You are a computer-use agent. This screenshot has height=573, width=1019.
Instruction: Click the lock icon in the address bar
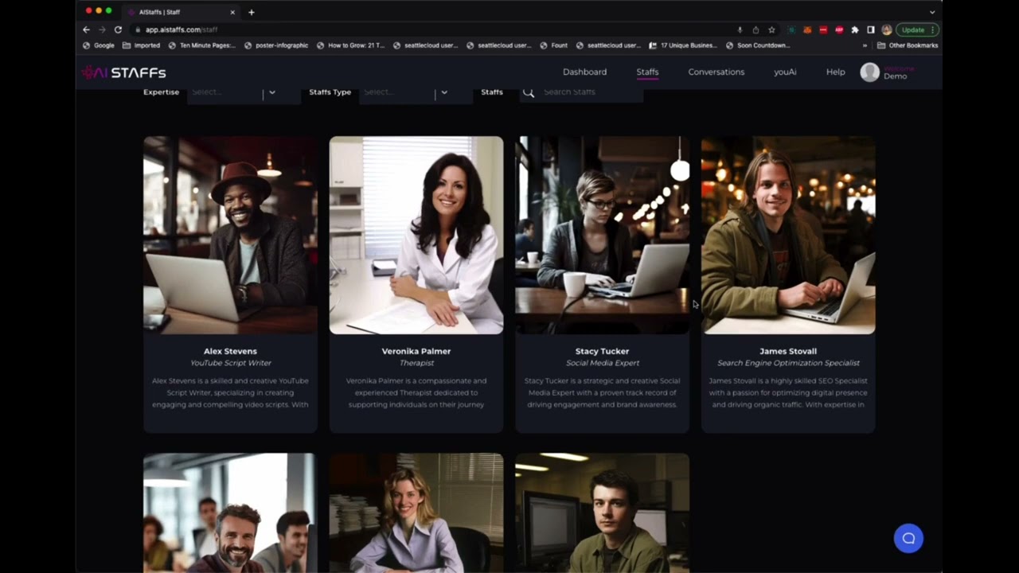click(138, 29)
